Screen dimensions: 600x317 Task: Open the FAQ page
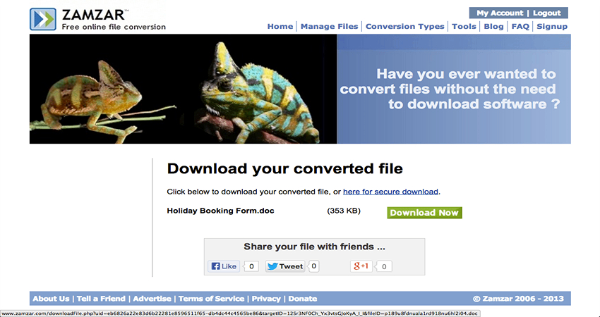pos(520,26)
